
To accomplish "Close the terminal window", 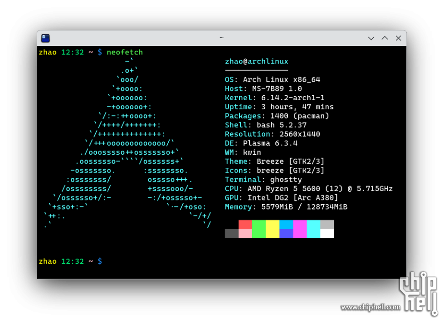I will click(398, 38).
